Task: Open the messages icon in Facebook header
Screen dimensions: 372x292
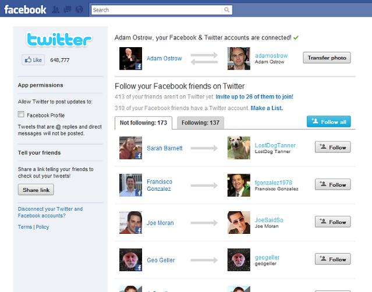Action: click(x=68, y=10)
